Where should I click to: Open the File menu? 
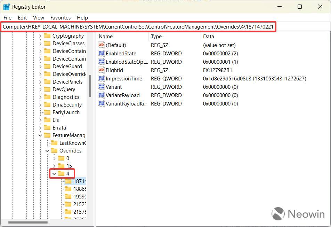point(7,17)
